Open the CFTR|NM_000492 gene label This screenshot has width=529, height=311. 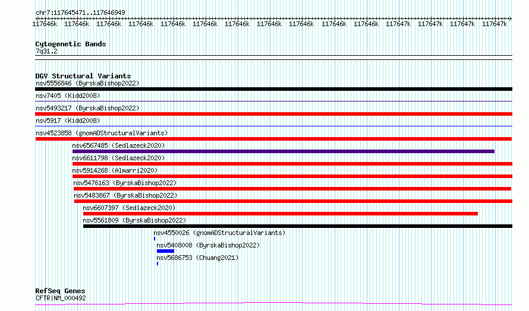point(61,298)
